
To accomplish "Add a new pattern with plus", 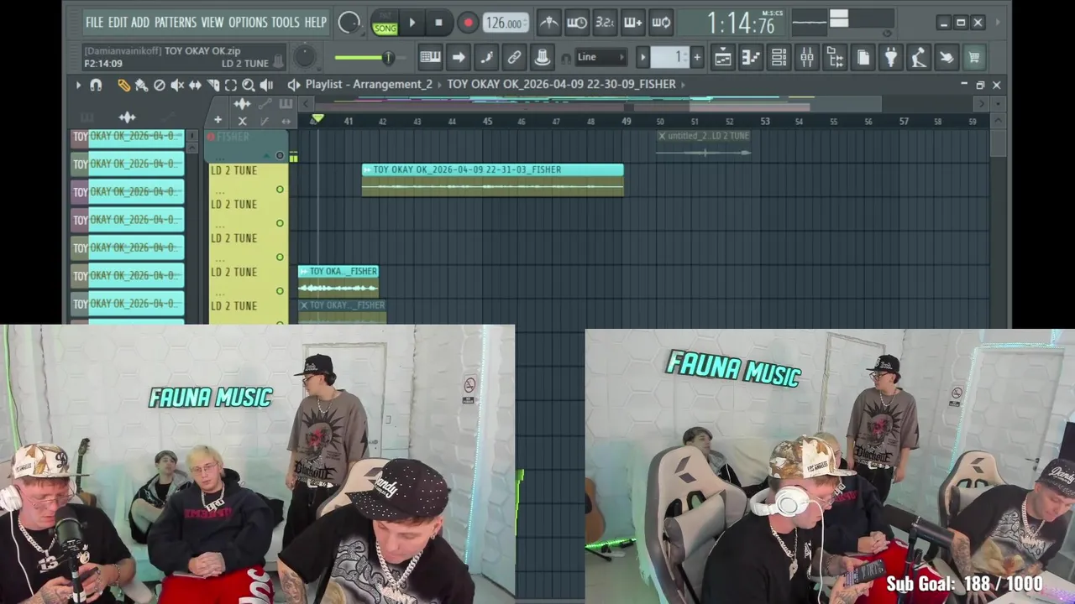I will [697, 57].
